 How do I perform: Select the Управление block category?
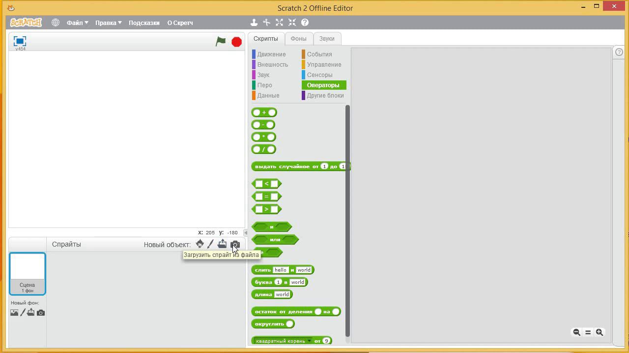point(324,65)
